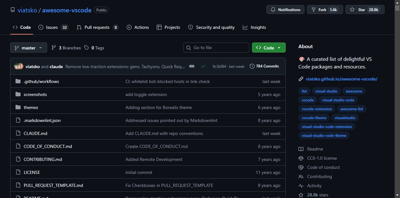This screenshot has height=198, width=400.
Task: Open commit 'CI: whitelist bot-blocked hosts in link check'
Action: click(x=168, y=81)
